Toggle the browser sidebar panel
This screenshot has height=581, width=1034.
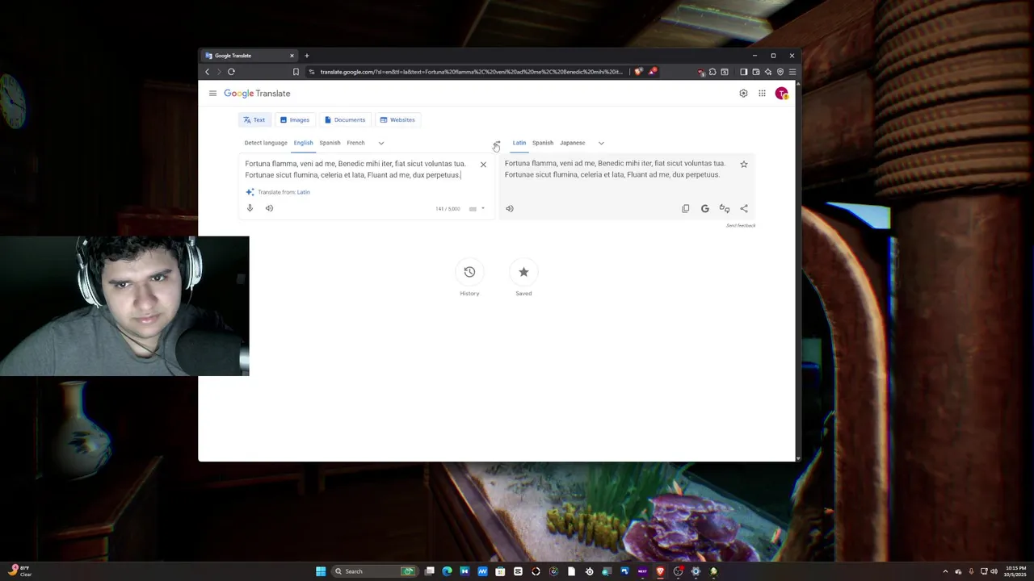coord(744,72)
